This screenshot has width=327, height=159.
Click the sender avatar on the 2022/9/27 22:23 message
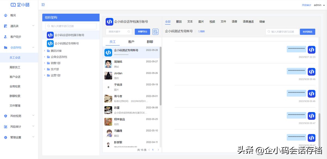pos(311,50)
